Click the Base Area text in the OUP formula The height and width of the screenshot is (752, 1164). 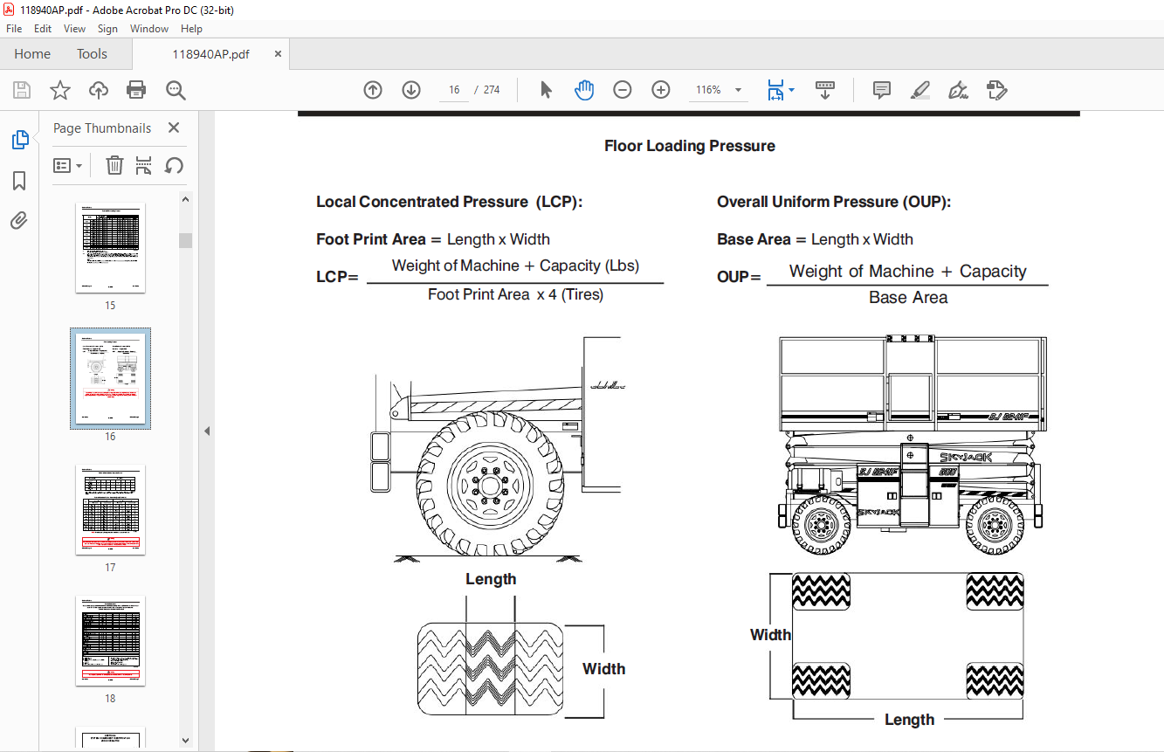tap(908, 298)
